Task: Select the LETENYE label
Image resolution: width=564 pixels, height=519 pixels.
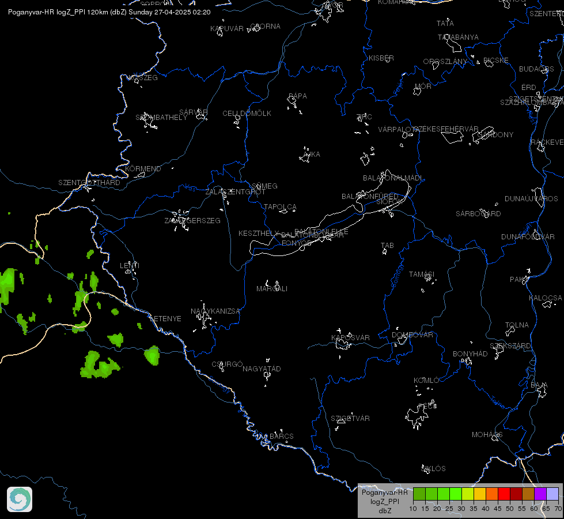Action: point(165,319)
